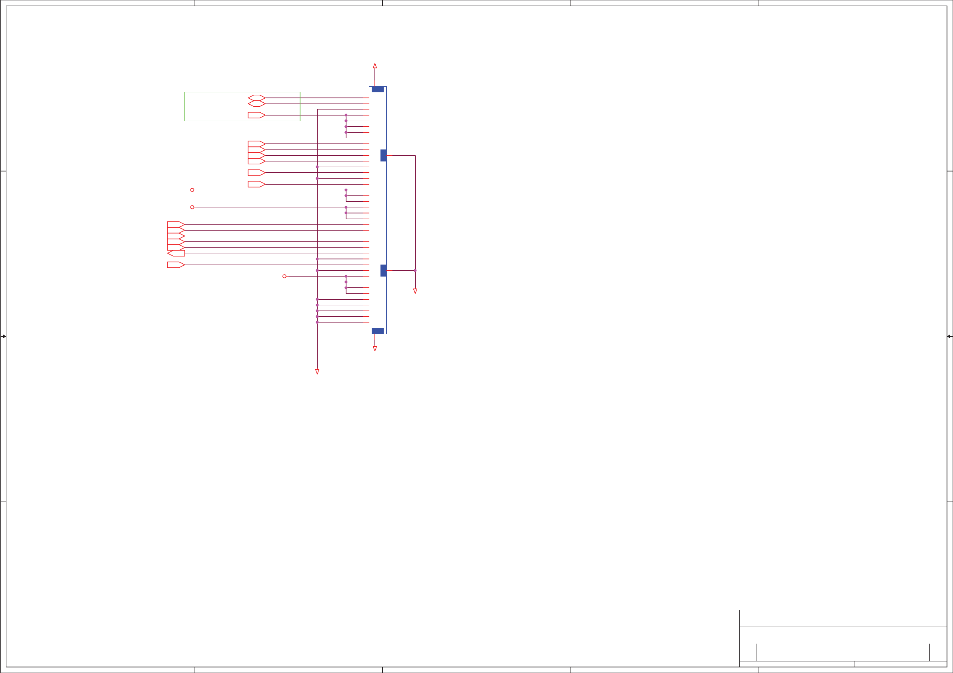The image size is (953, 673).
Task: Select the upper blue pad on the connector's right side
Action: (x=383, y=155)
